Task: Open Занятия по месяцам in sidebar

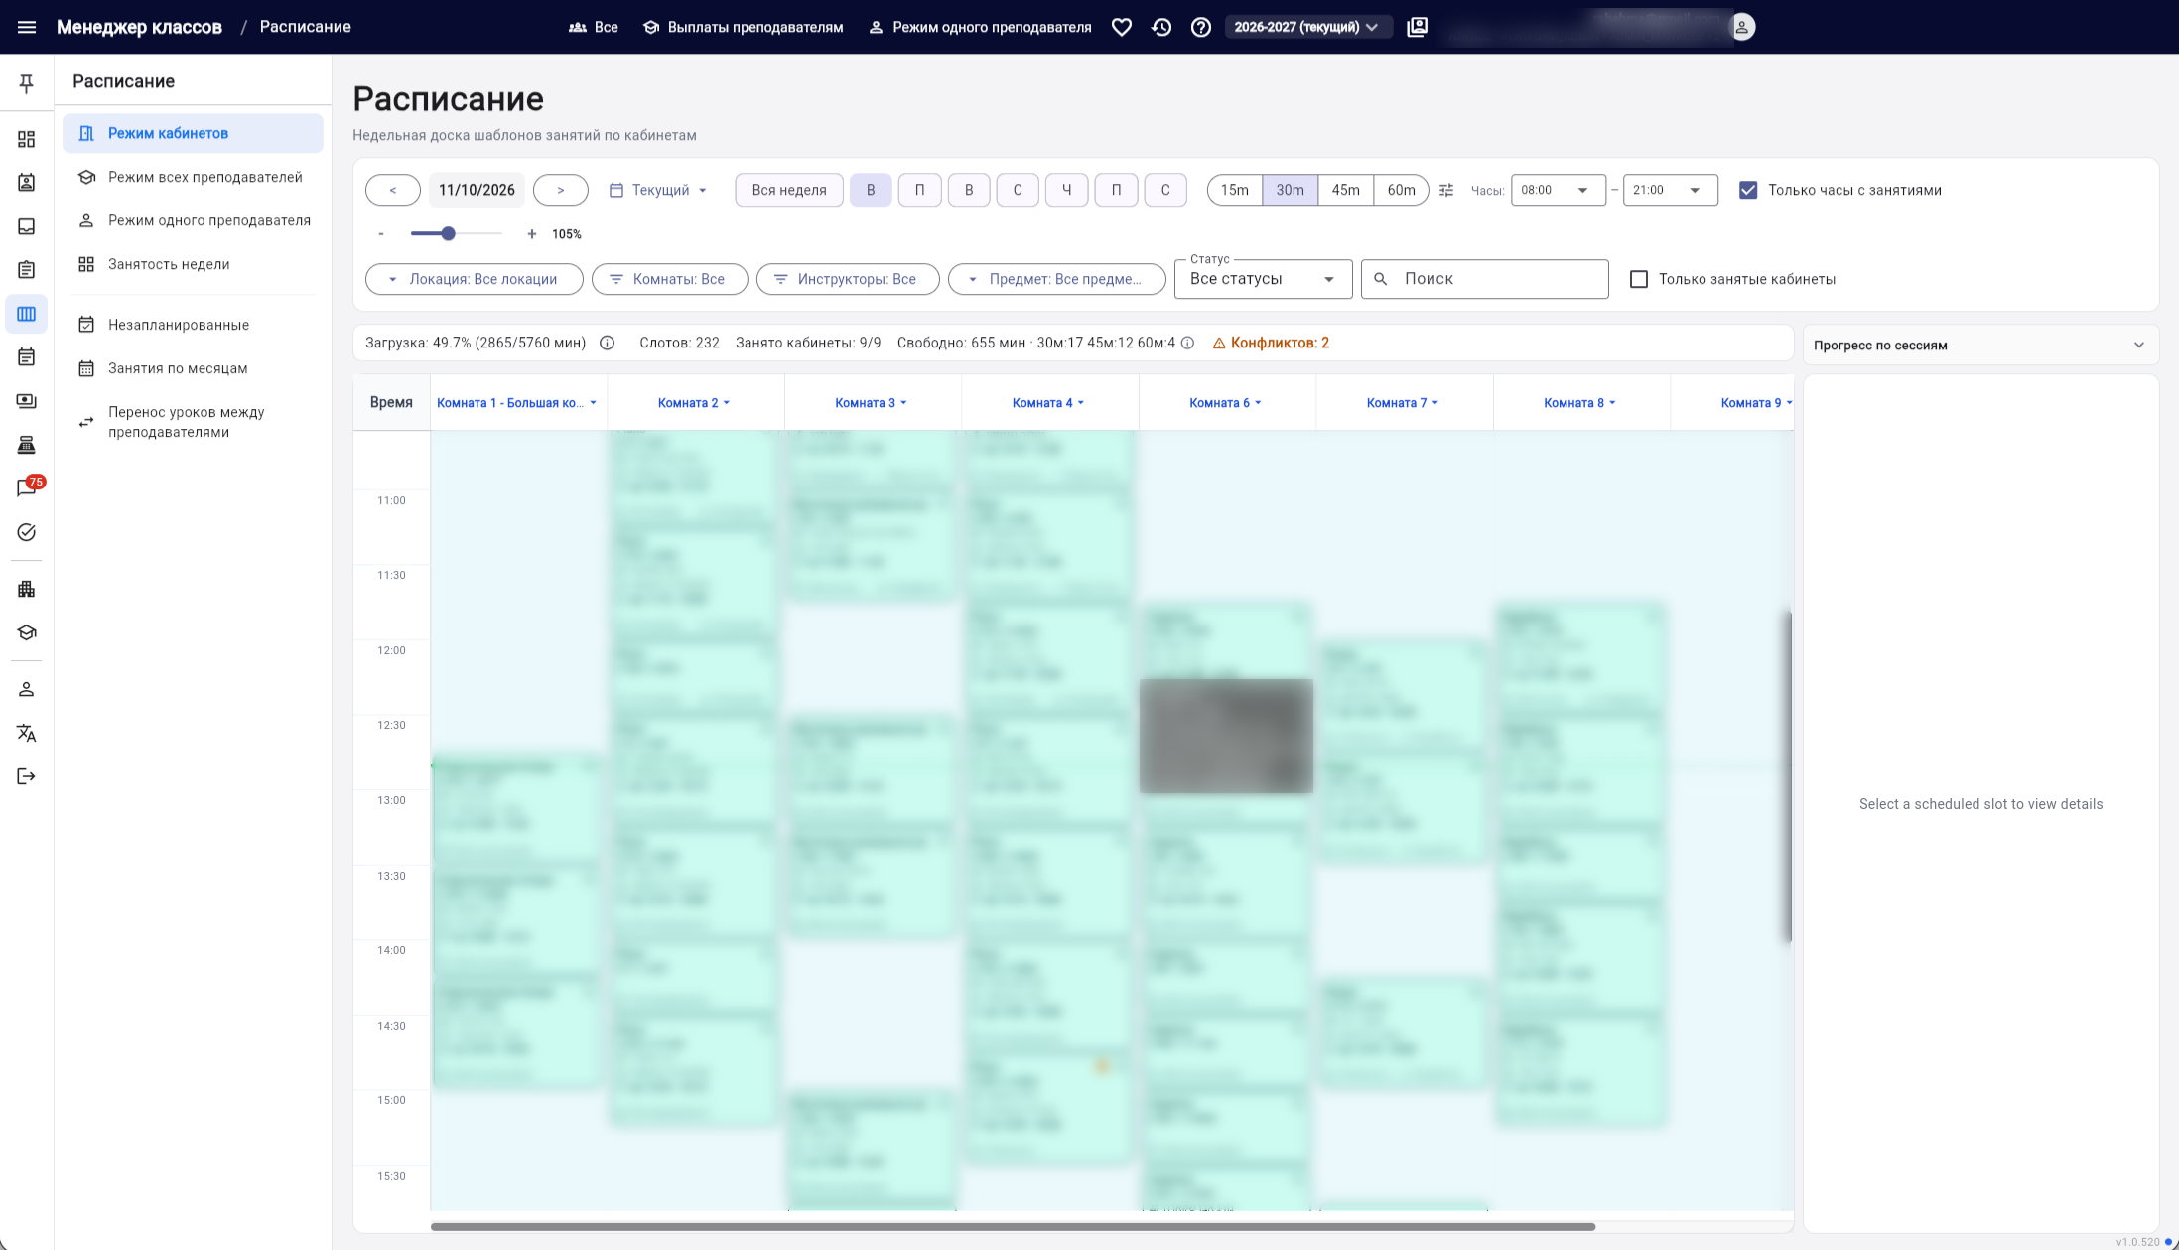Action: point(194,368)
